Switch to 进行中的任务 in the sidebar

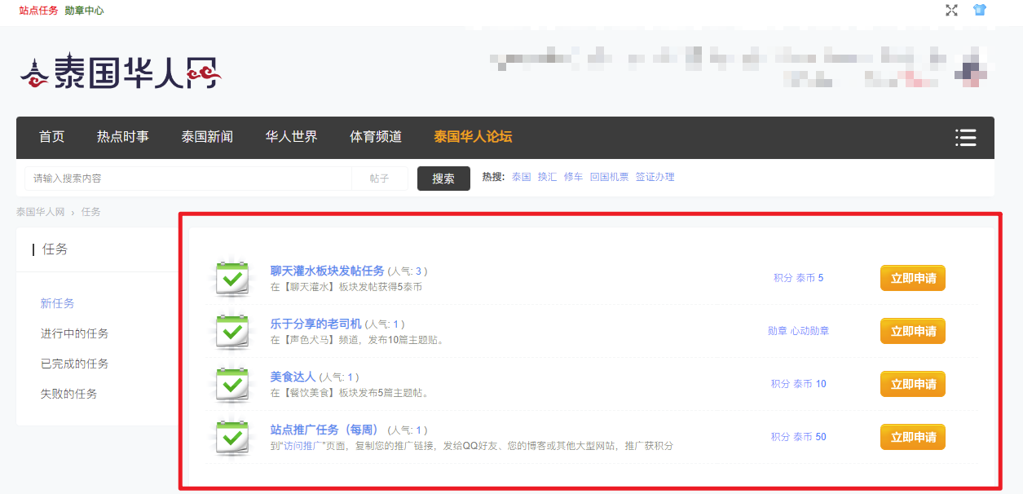coord(74,333)
